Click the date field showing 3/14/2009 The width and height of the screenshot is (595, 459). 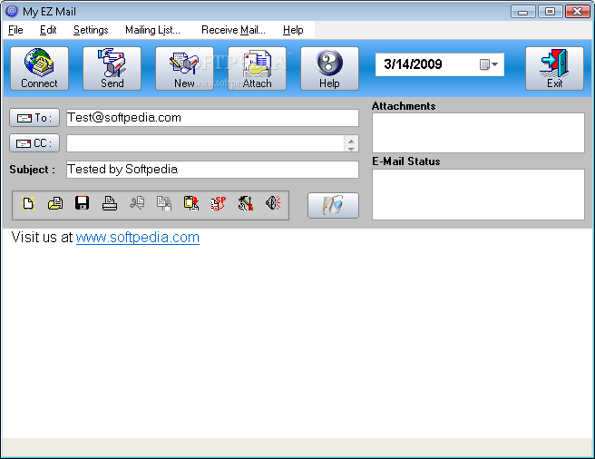click(x=439, y=64)
